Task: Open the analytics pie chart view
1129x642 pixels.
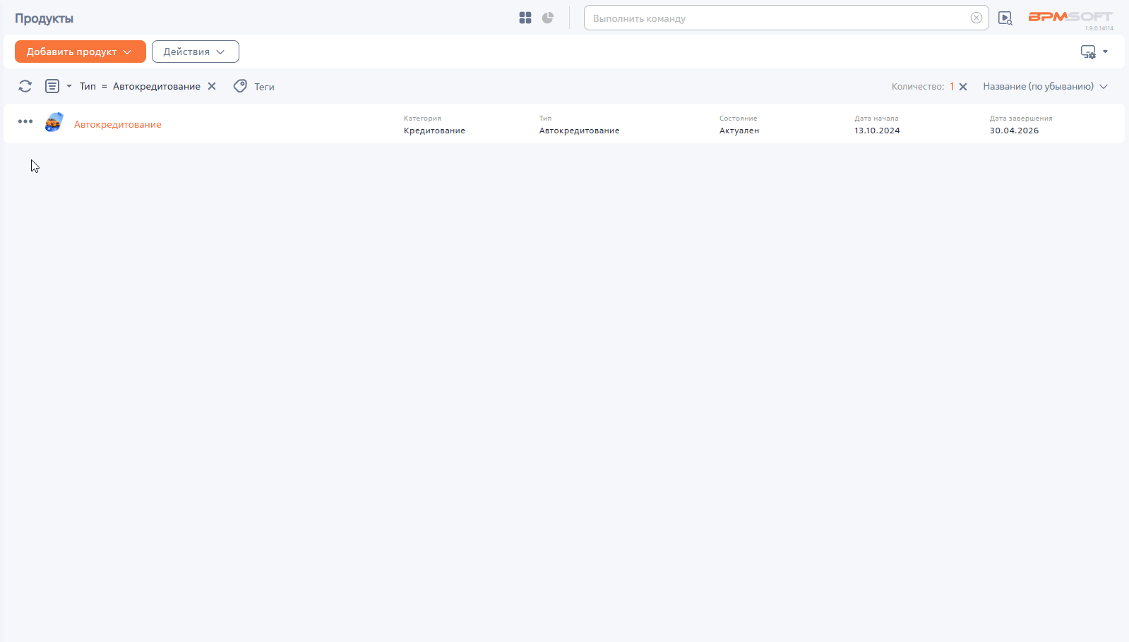Action: coord(548,18)
